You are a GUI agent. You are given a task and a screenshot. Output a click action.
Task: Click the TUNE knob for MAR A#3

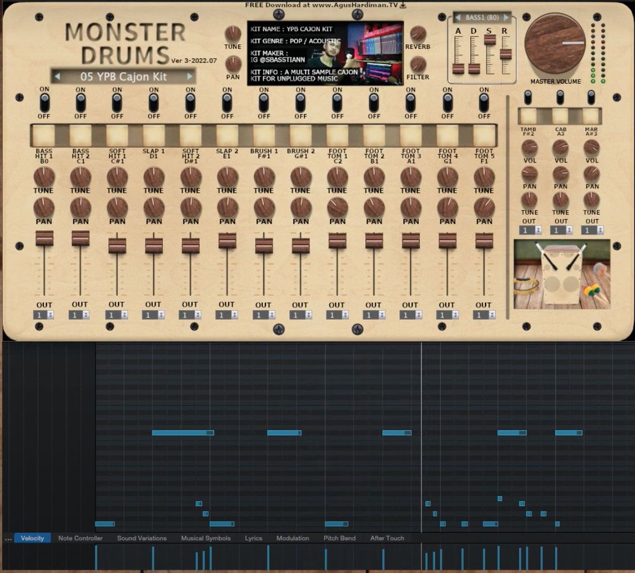(x=591, y=200)
